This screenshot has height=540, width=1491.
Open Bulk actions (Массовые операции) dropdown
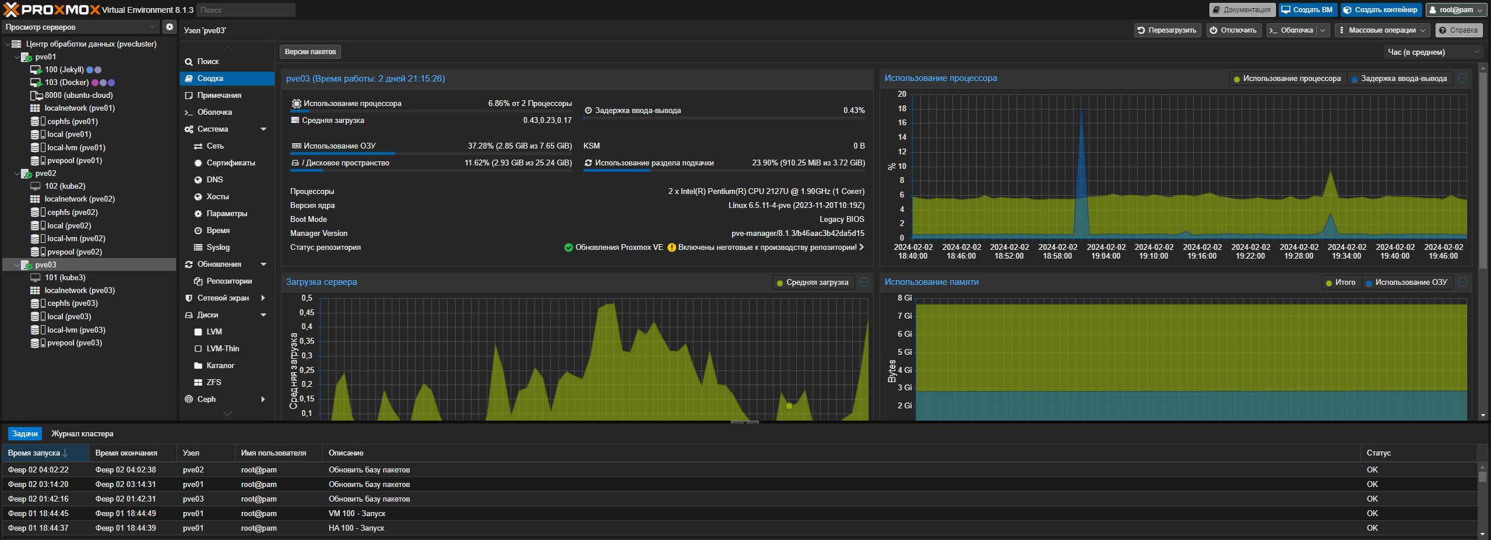click(x=1382, y=30)
